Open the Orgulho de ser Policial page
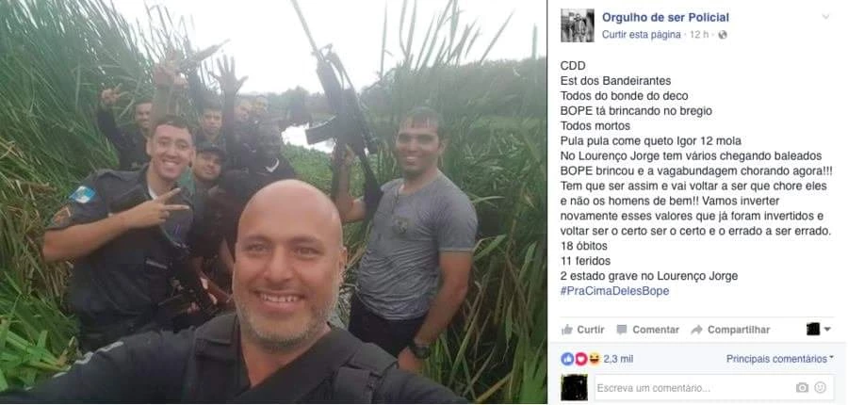 [665, 17]
